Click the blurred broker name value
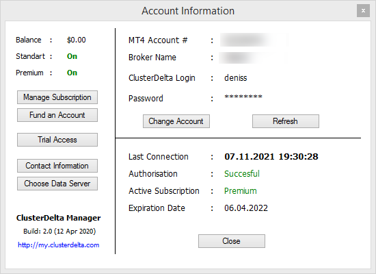 click(x=252, y=58)
